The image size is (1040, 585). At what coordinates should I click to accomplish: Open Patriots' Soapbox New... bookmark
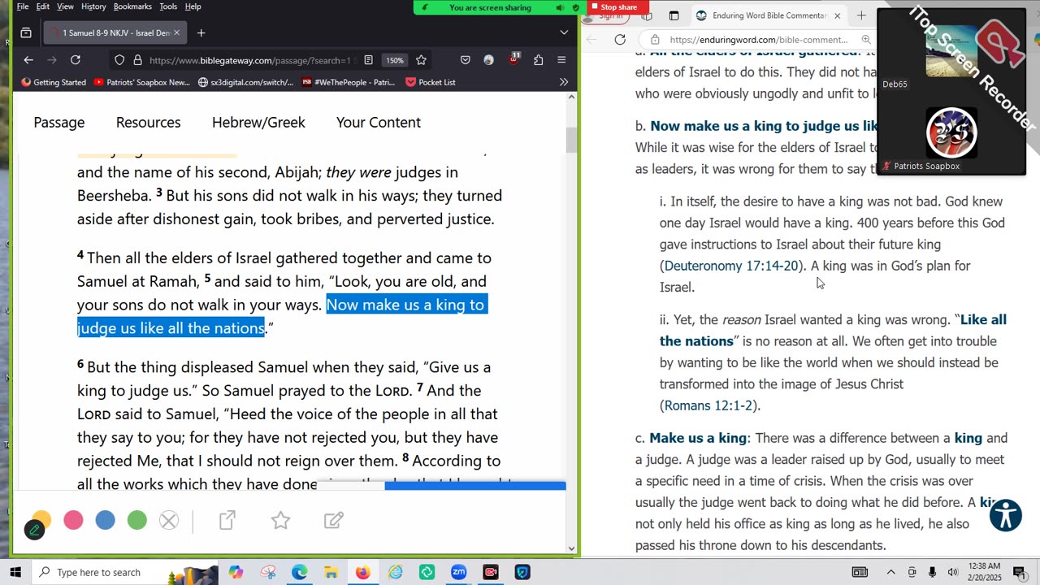coord(141,82)
